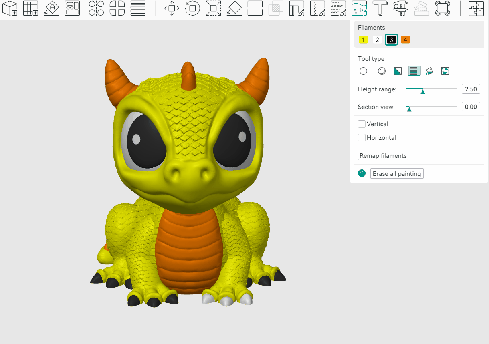Click the Height range slider handle
This screenshot has width=489, height=344.
422,91
